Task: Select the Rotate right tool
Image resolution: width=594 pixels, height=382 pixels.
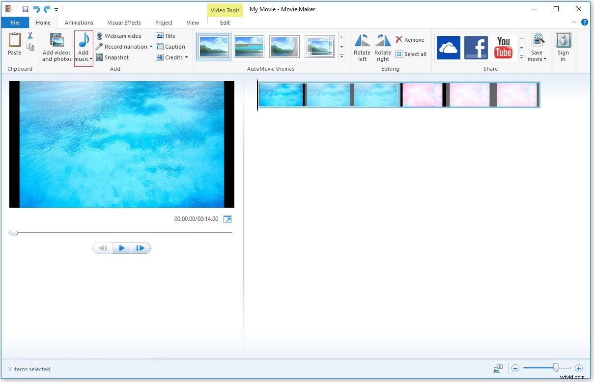Action: [x=383, y=46]
